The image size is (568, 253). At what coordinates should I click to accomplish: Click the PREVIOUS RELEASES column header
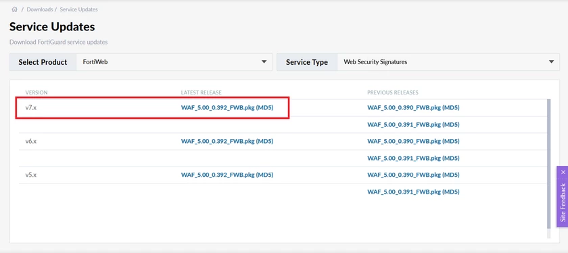tap(393, 92)
